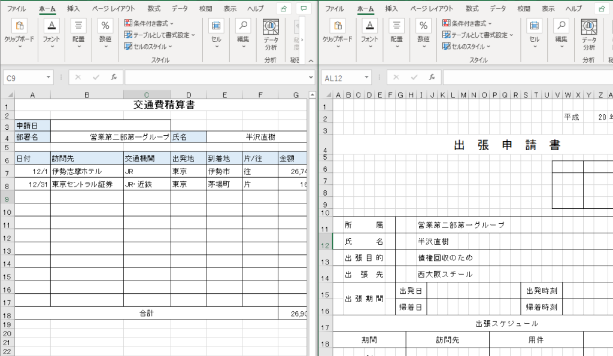Open the クリップボード paste icon in left window
This screenshot has width=613, height=356.
19,26
